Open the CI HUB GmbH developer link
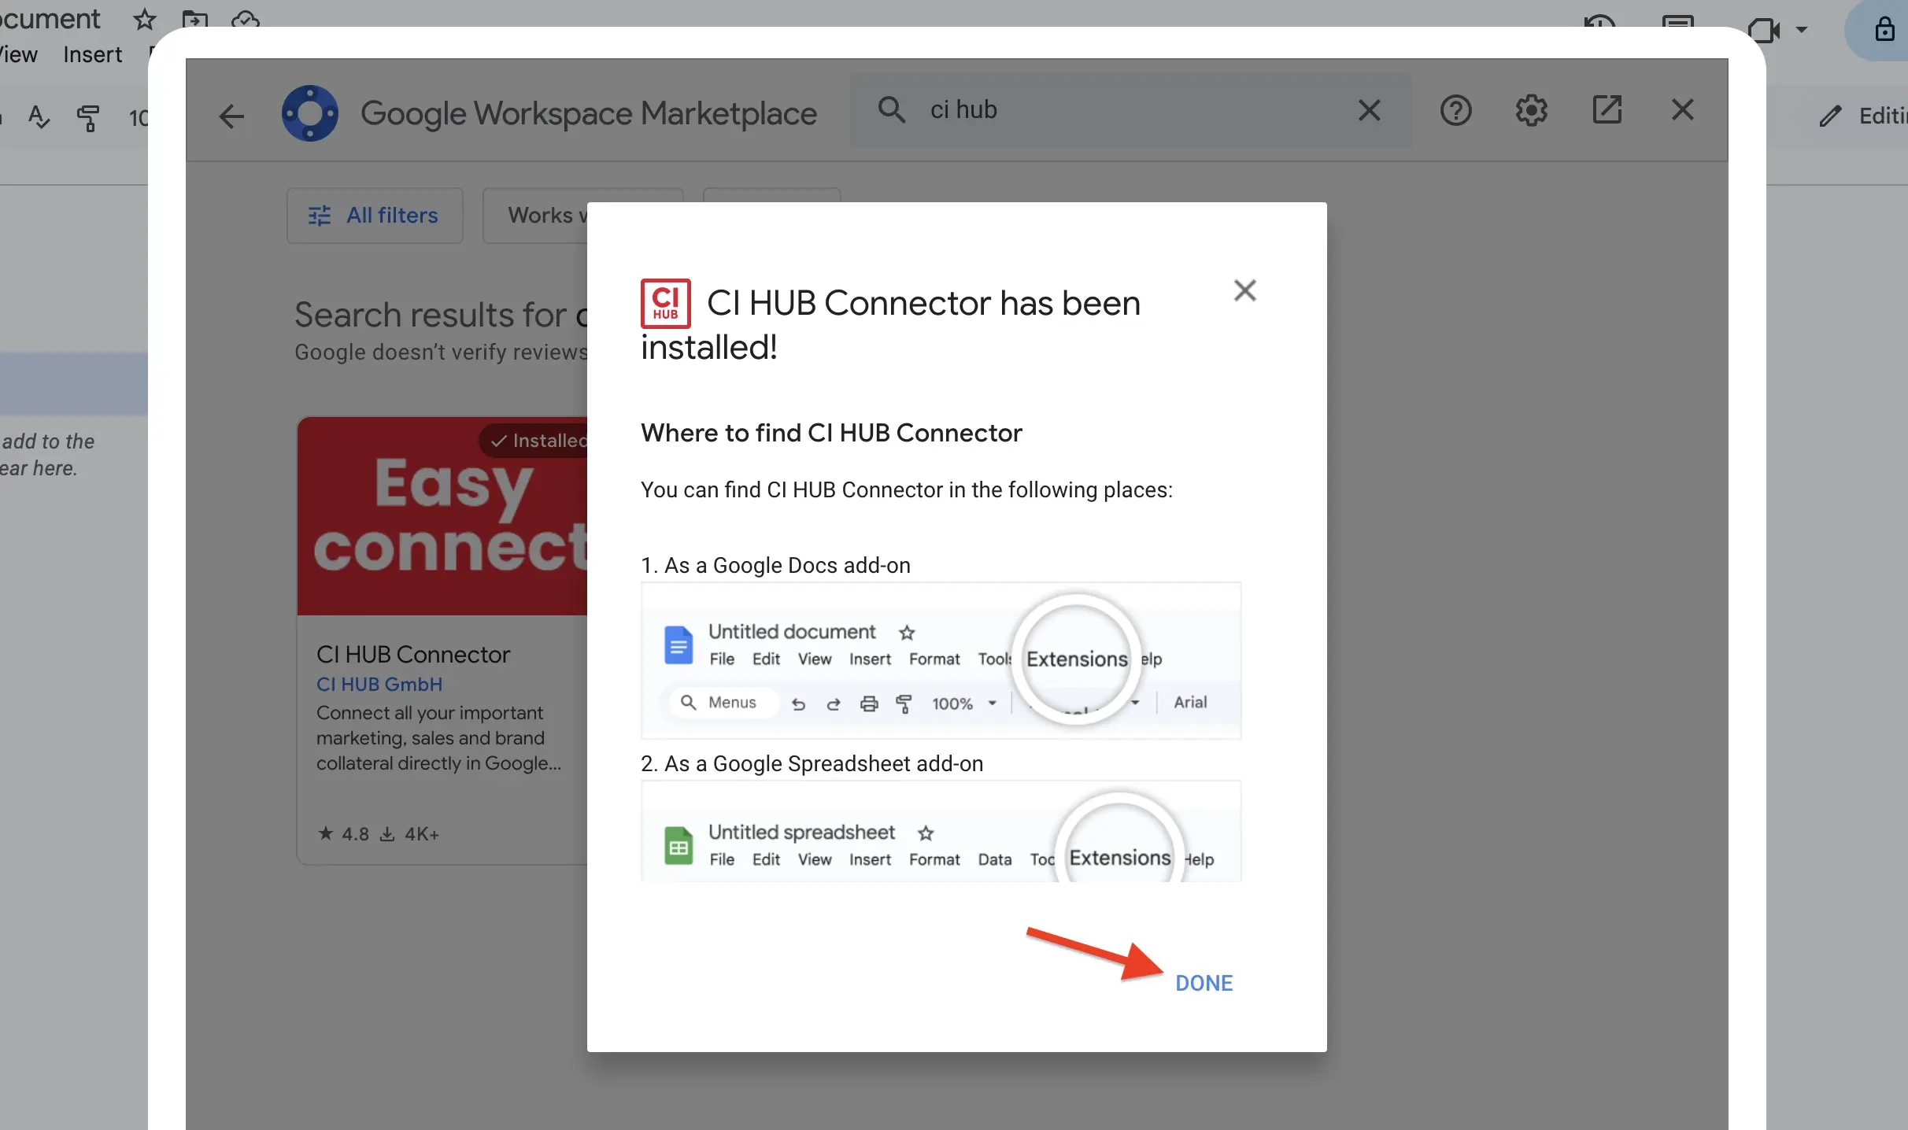1908x1130 pixels. (x=379, y=685)
